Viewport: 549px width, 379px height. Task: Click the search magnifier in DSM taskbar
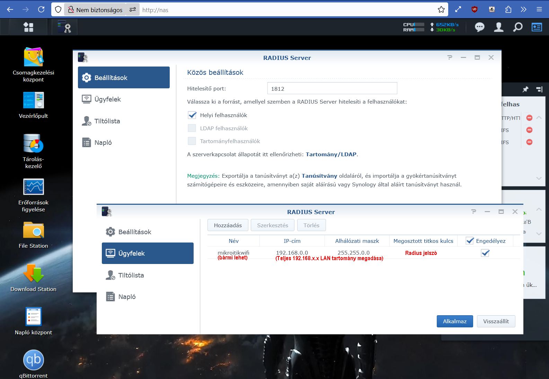click(517, 27)
